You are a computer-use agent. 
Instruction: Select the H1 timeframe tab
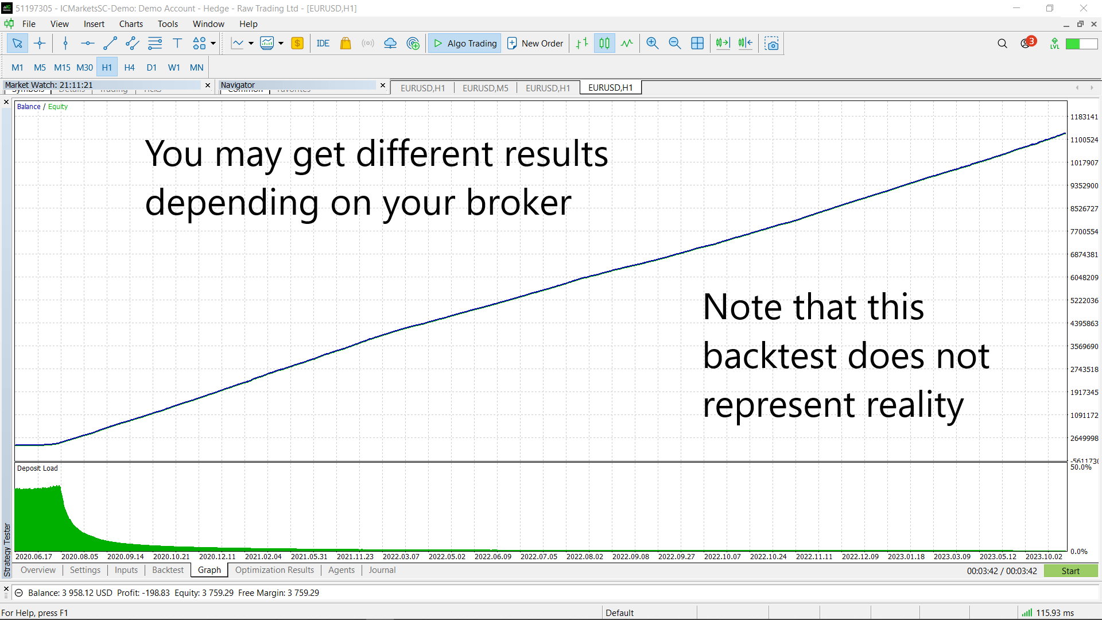pos(107,67)
